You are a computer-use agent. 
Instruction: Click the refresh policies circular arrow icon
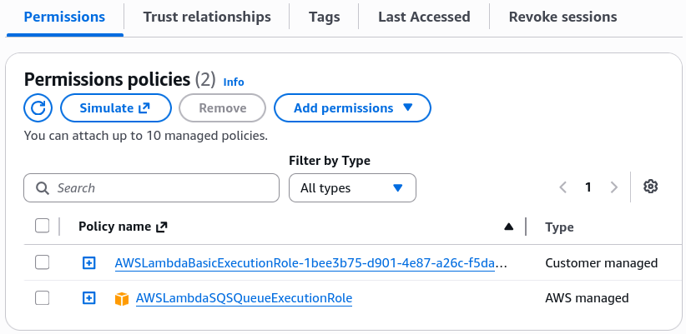point(38,107)
